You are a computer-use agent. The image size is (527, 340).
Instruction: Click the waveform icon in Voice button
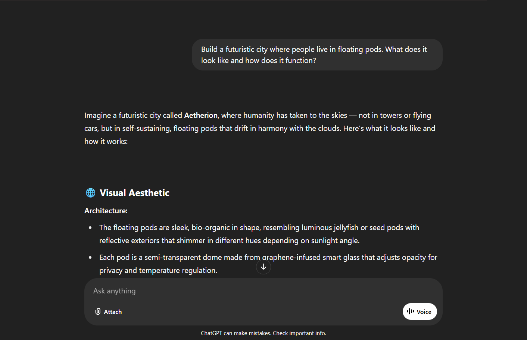click(x=411, y=311)
